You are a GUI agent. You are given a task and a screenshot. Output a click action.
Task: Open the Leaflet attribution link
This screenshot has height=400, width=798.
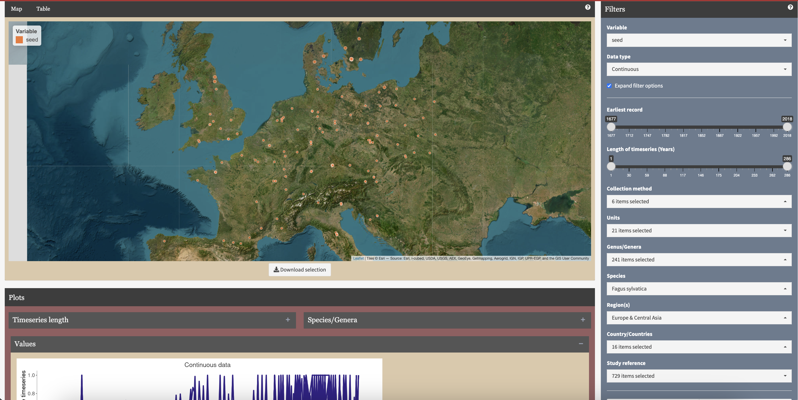point(358,258)
